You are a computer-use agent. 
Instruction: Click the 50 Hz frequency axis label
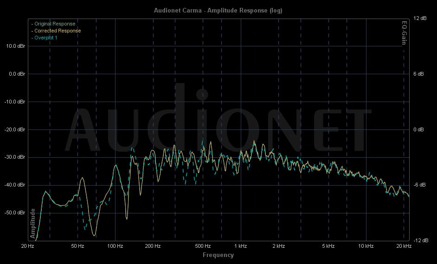coord(77,245)
